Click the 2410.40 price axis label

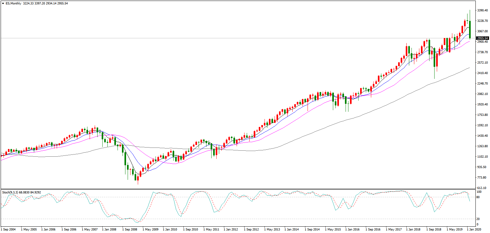click(x=483, y=73)
